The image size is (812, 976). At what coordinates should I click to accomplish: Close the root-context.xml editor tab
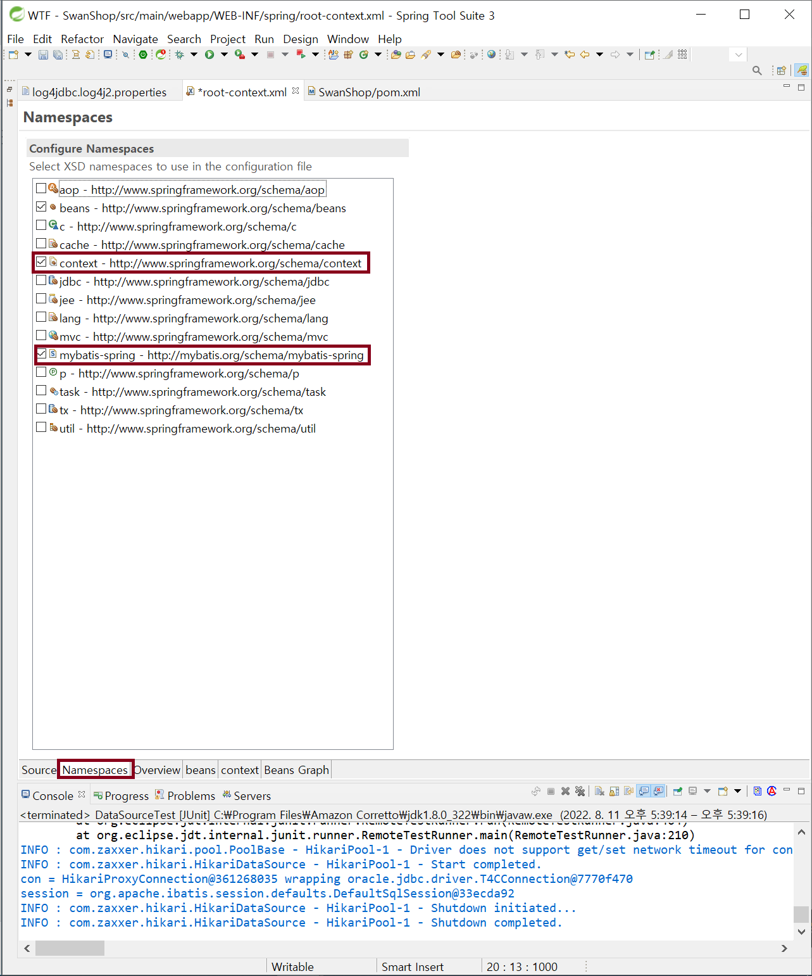click(x=296, y=91)
